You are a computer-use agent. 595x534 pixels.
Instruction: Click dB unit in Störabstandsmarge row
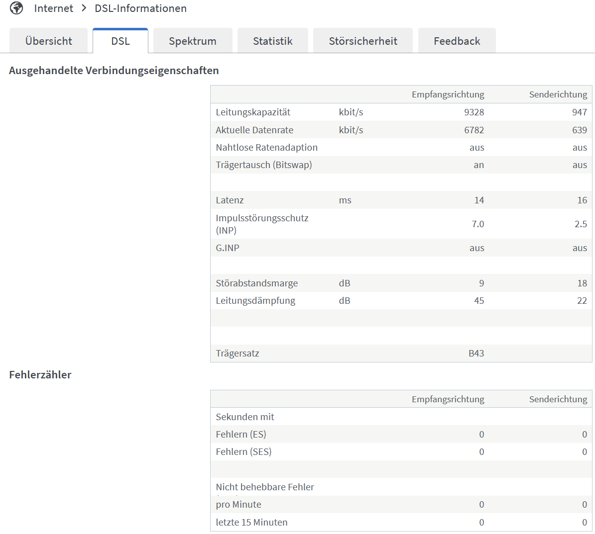345,283
